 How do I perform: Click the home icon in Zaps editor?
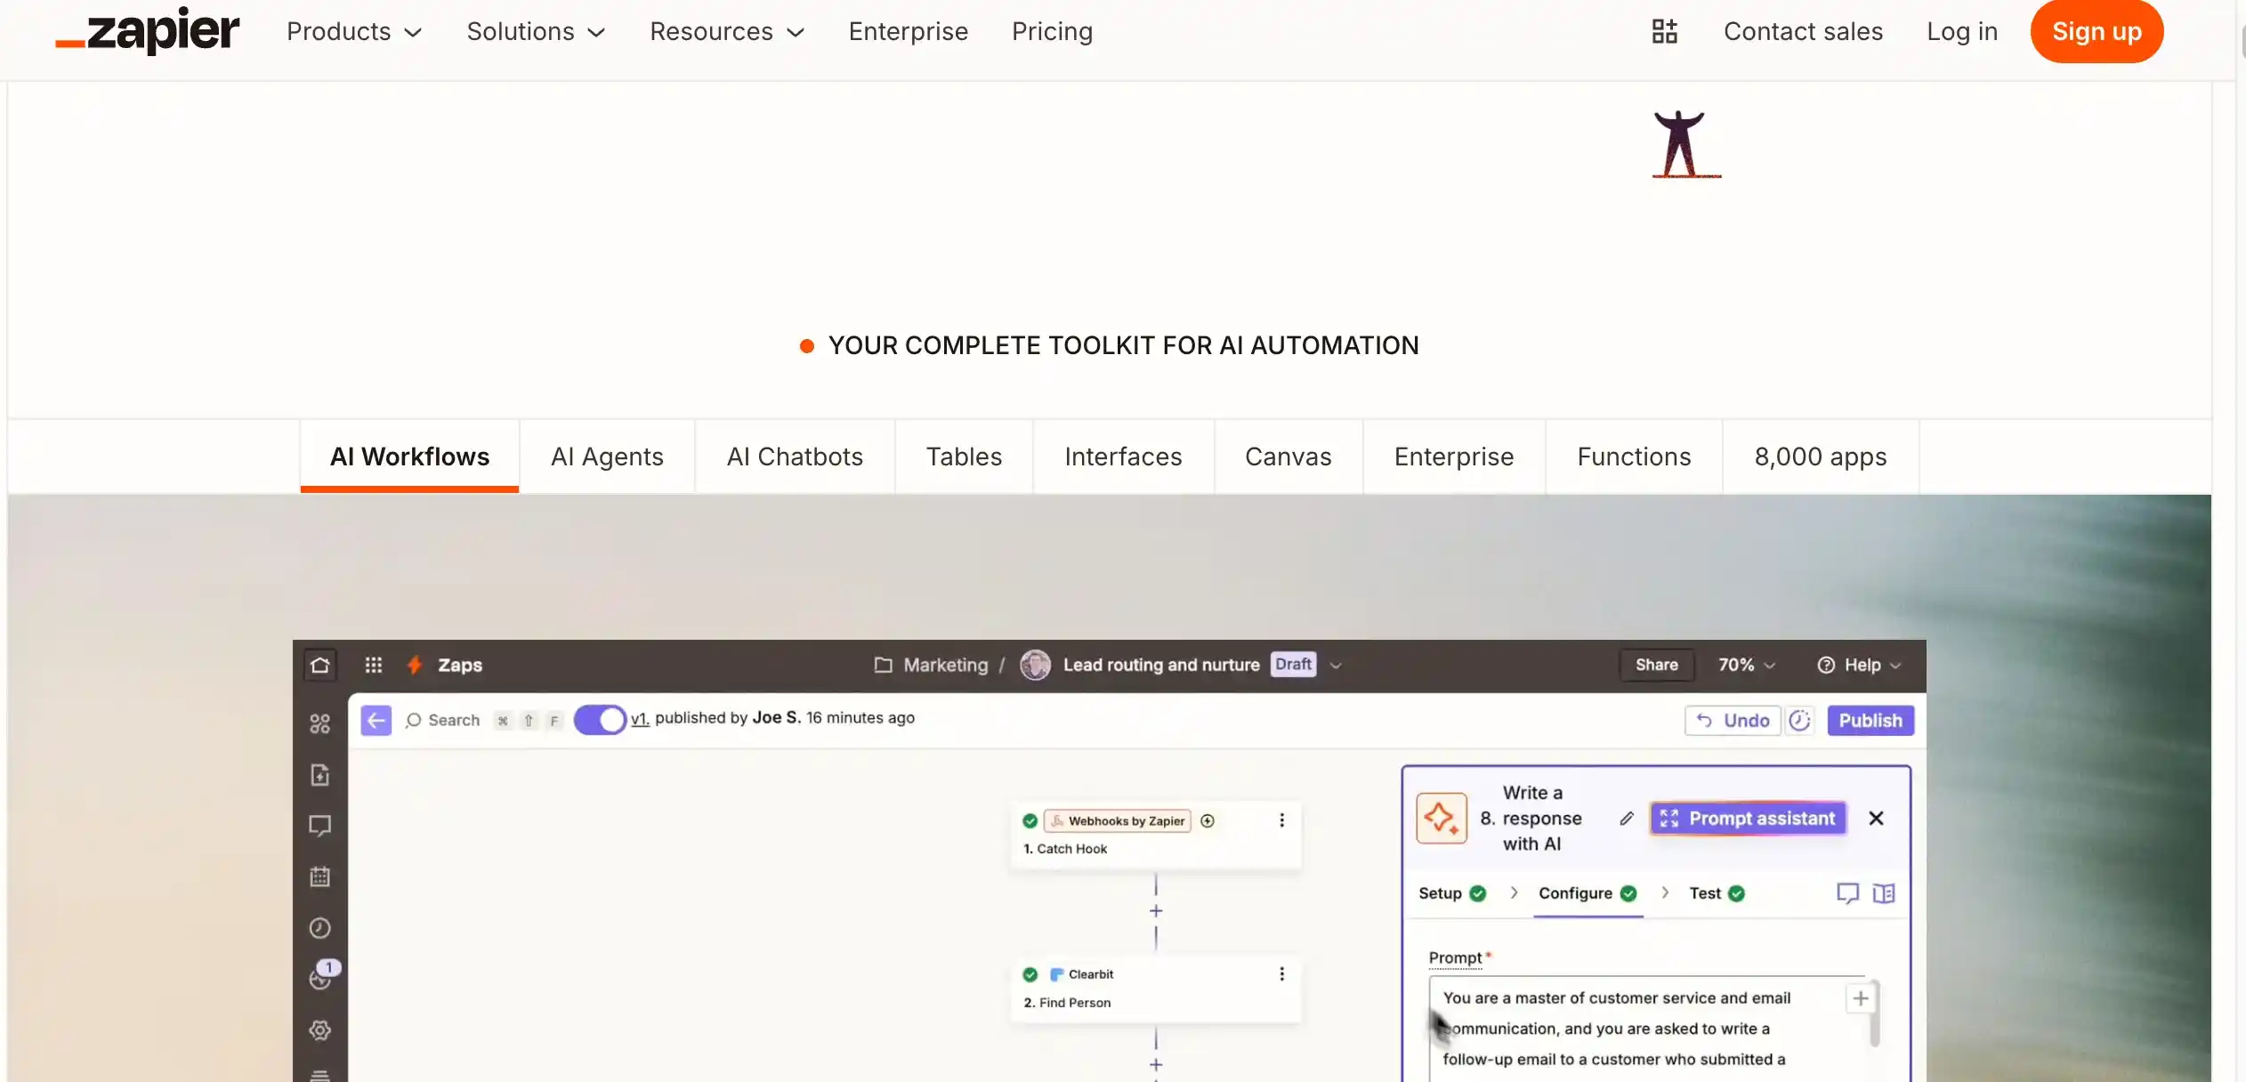point(320,665)
